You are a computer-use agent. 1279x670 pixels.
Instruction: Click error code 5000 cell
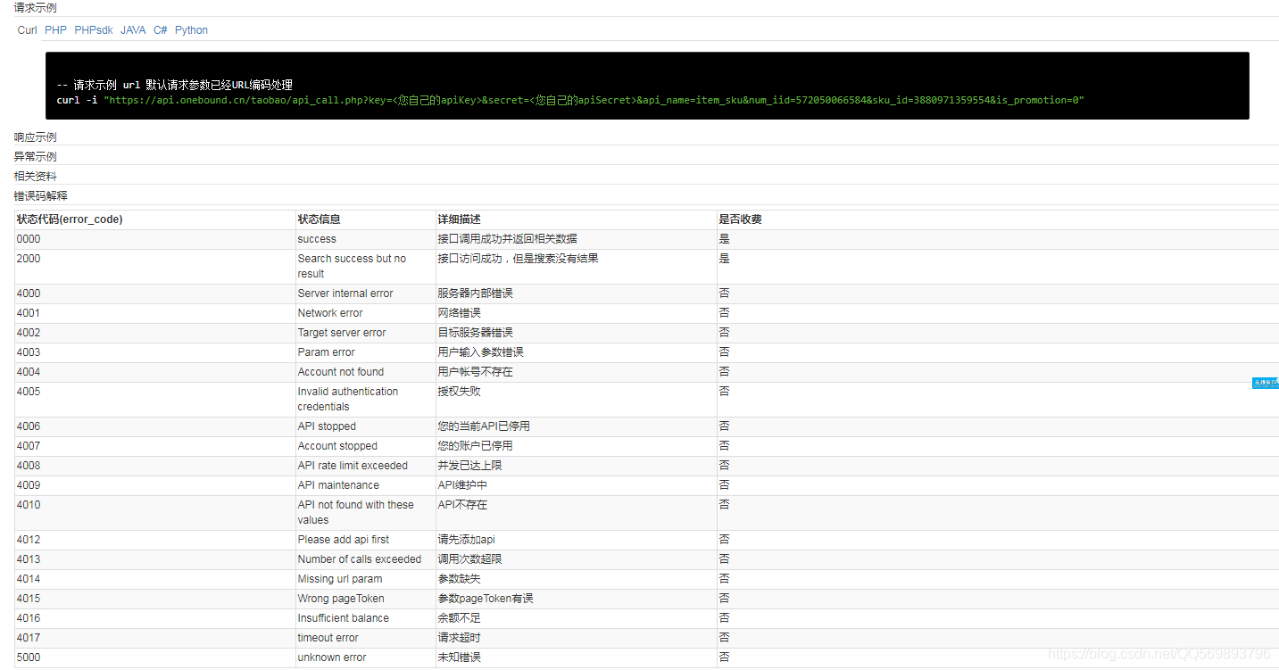point(155,658)
